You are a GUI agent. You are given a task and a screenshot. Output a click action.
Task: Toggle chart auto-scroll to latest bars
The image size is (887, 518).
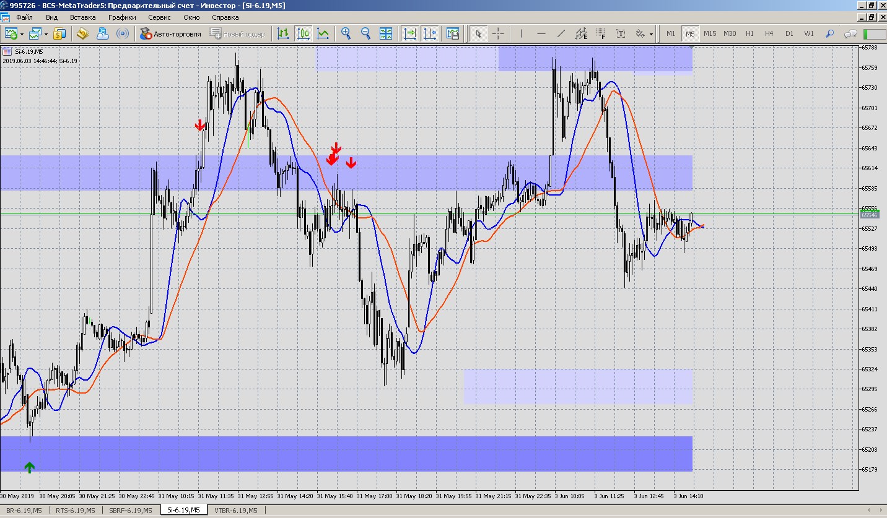(x=409, y=33)
